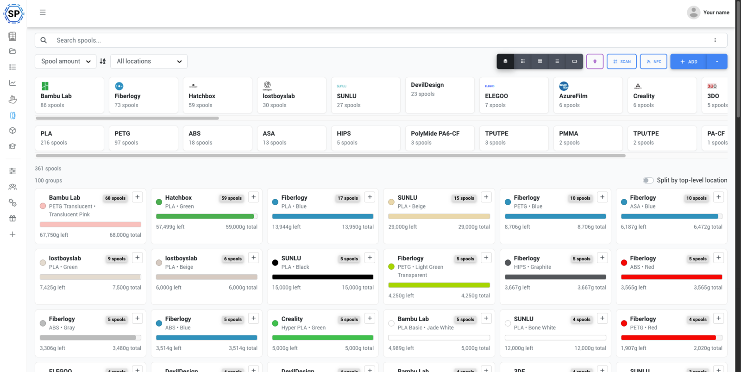Toggle the hamburger navigation menu

43,13
